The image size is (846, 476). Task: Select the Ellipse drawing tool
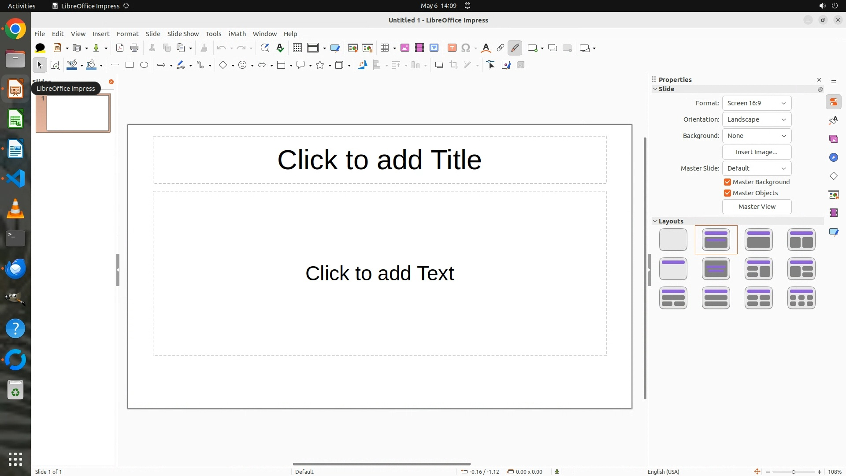[x=144, y=65]
